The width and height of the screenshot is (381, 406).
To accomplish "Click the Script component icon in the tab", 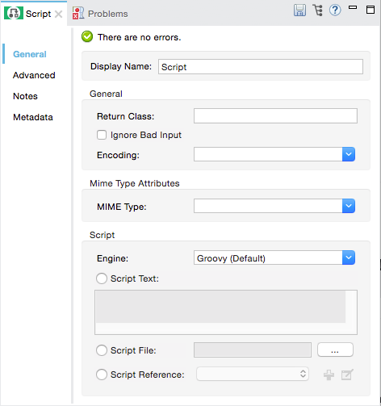I will tap(14, 14).
